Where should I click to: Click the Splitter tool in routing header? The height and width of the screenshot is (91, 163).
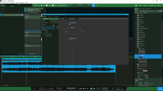[x=72, y=19]
